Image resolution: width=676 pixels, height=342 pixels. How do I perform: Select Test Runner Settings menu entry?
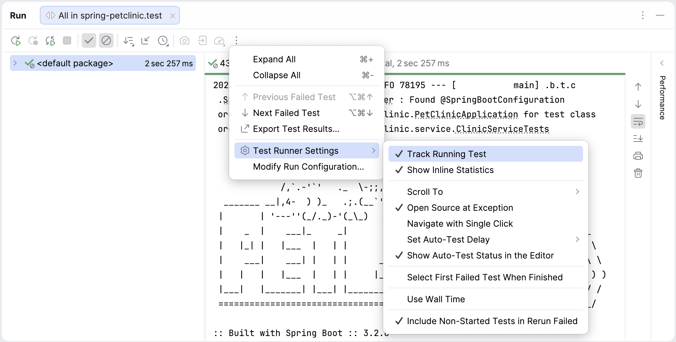[296, 150]
